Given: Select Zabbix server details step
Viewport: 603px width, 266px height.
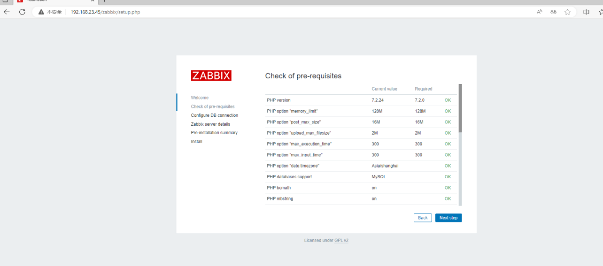Looking at the screenshot, I should point(210,124).
